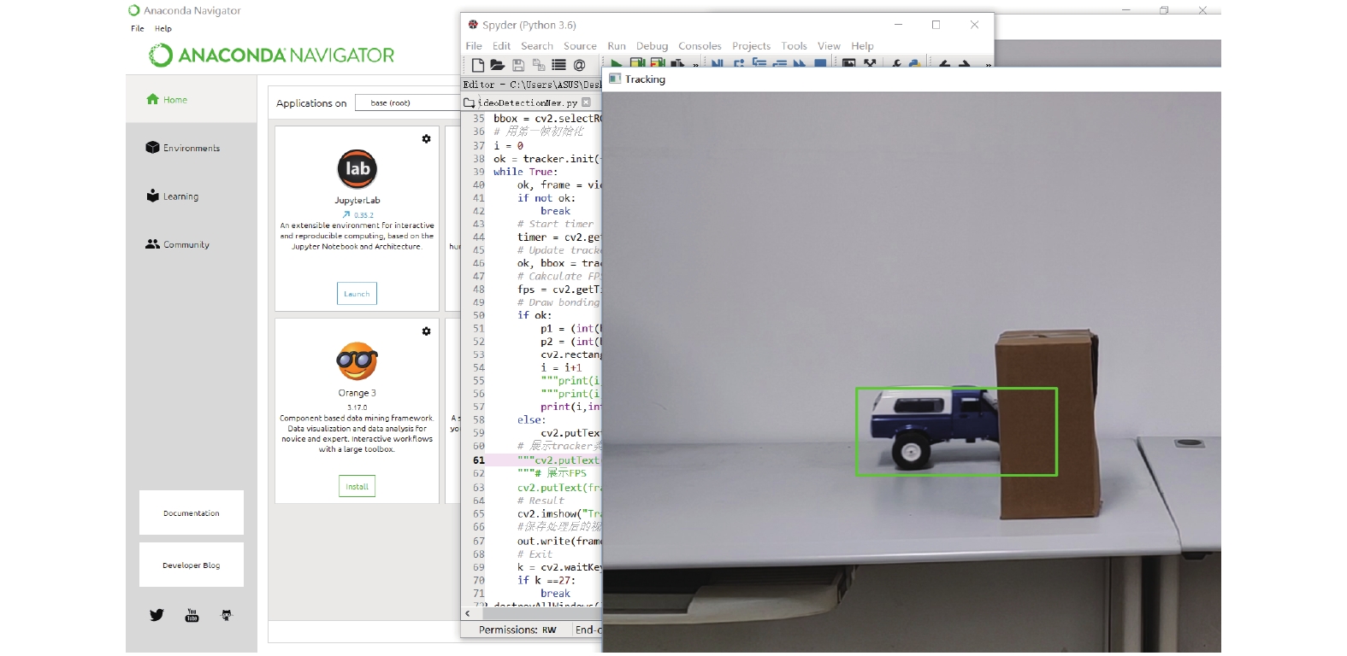Open Anaconda Navigator Help menu
1347x656 pixels.
[x=162, y=28]
